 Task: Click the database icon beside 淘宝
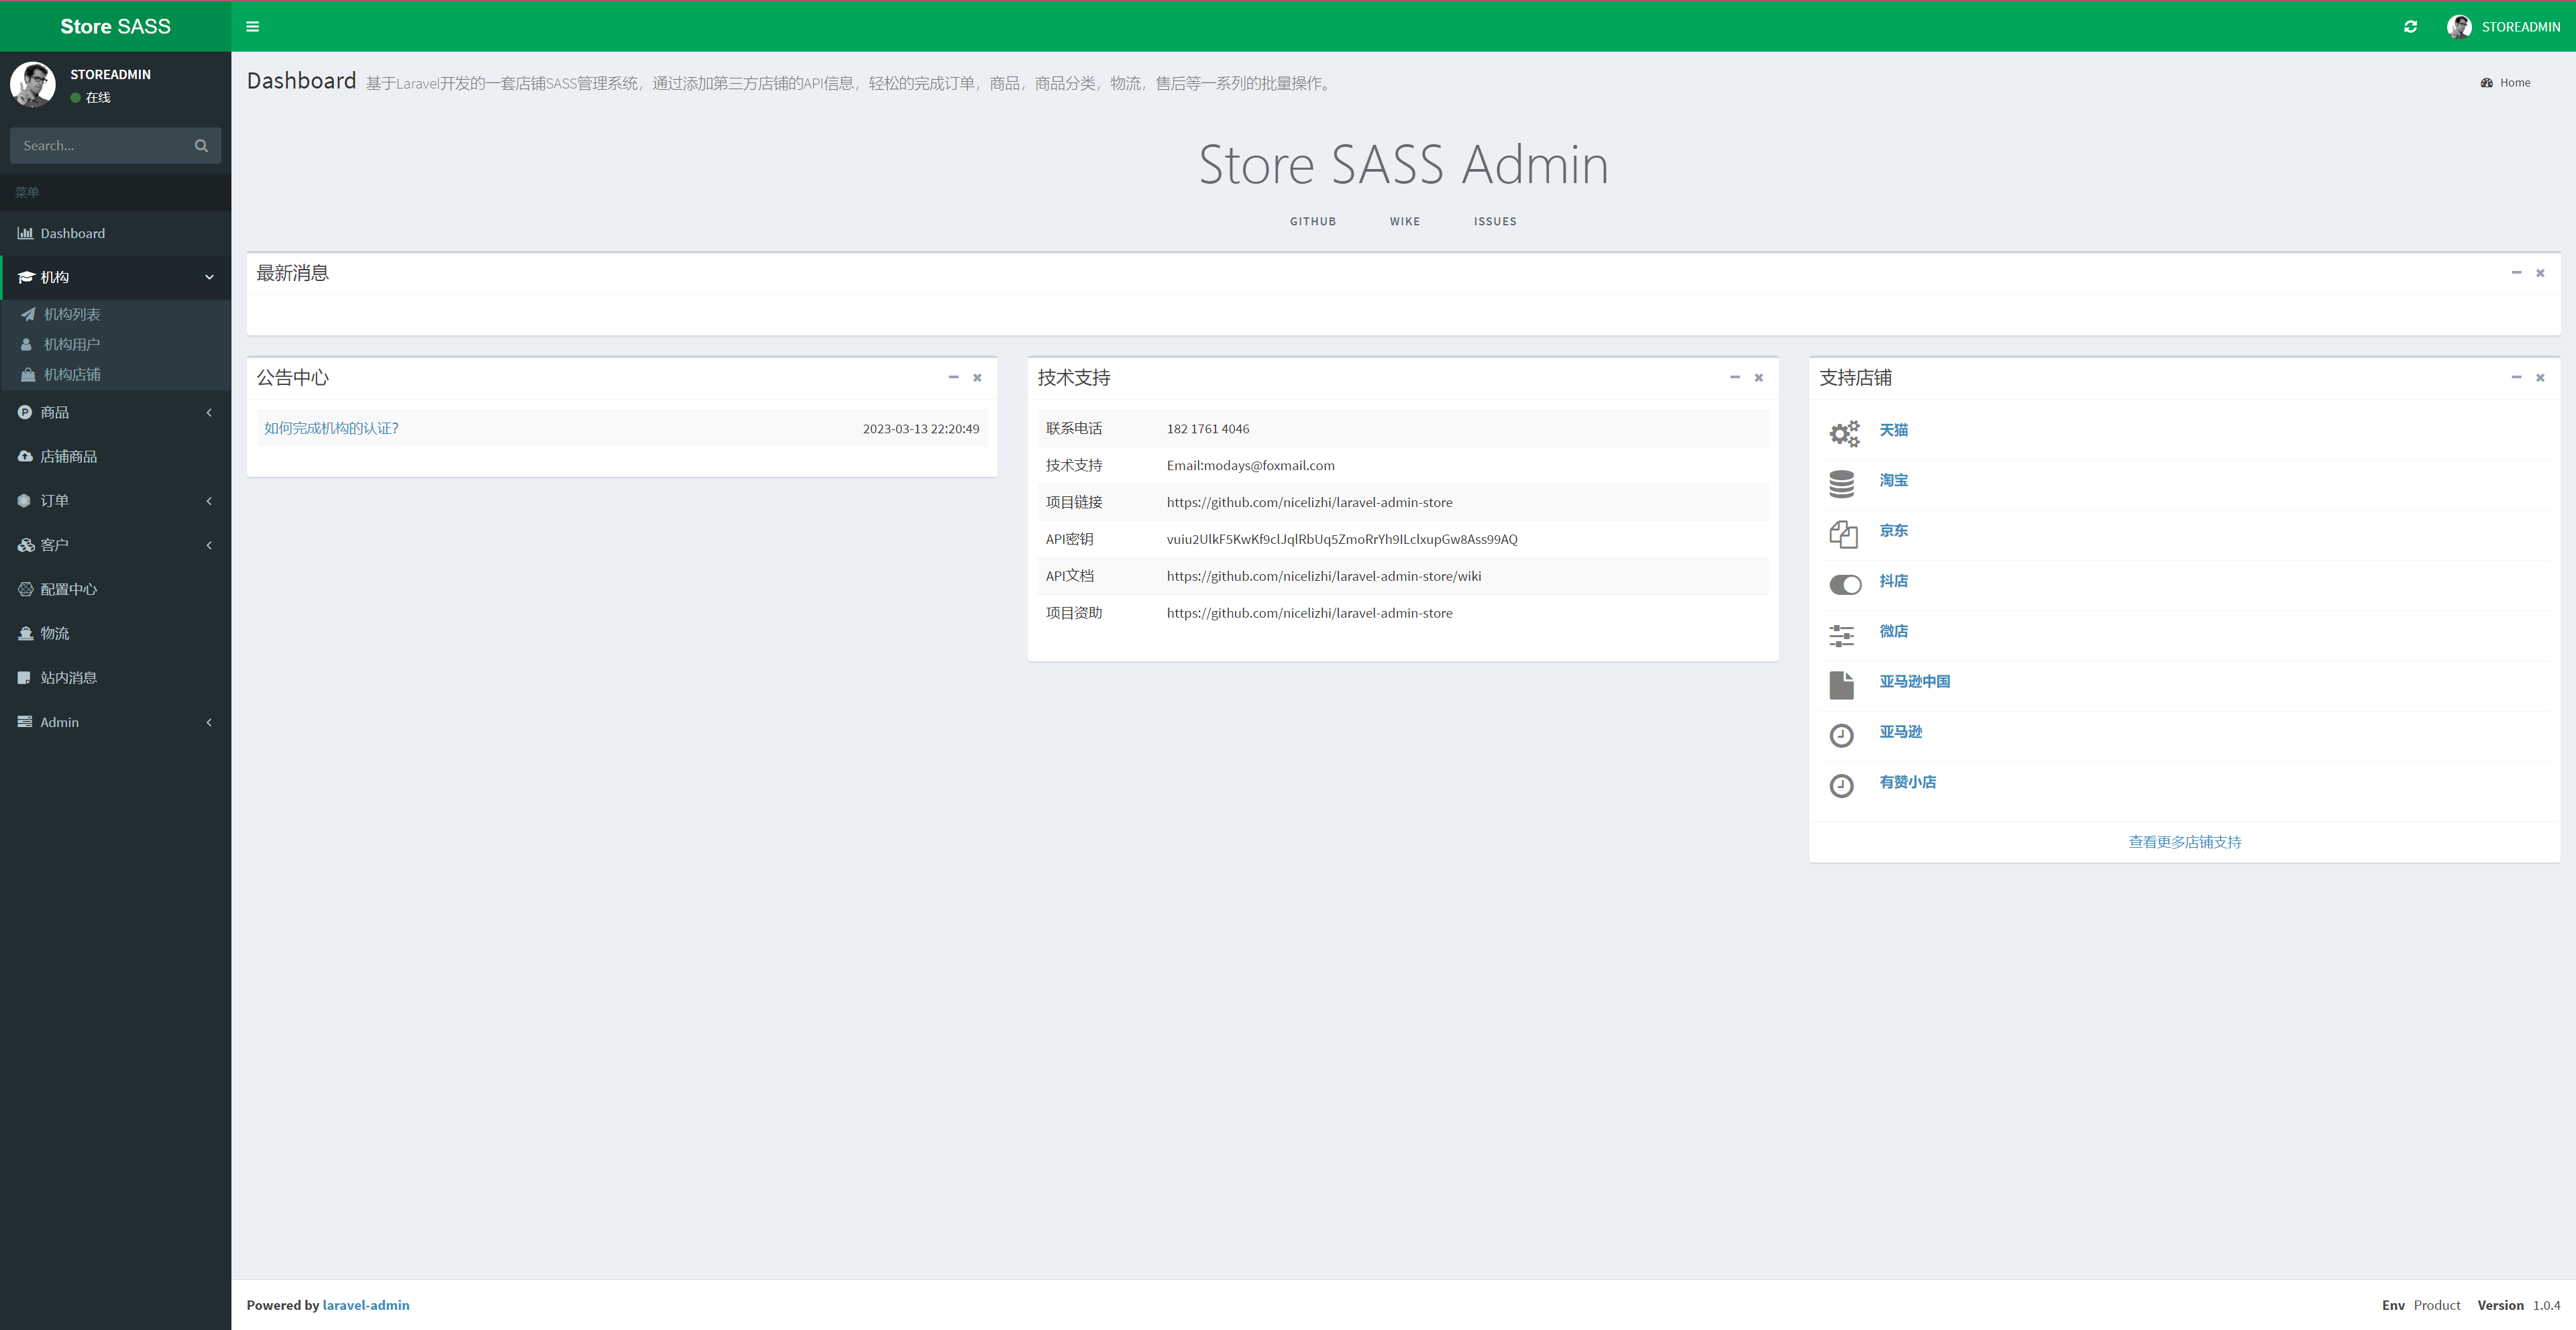tap(1841, 484)
